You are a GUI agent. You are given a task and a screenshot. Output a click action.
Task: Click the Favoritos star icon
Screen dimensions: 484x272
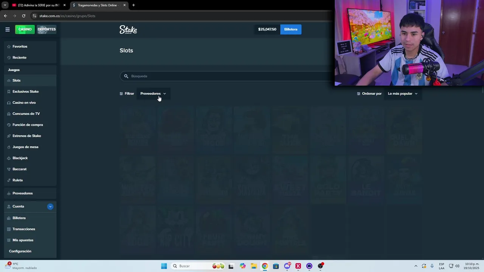click(9, 46)
